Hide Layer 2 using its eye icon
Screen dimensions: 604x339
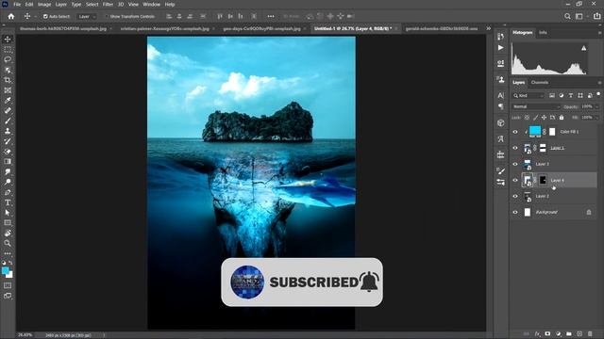tap(515, 197)
